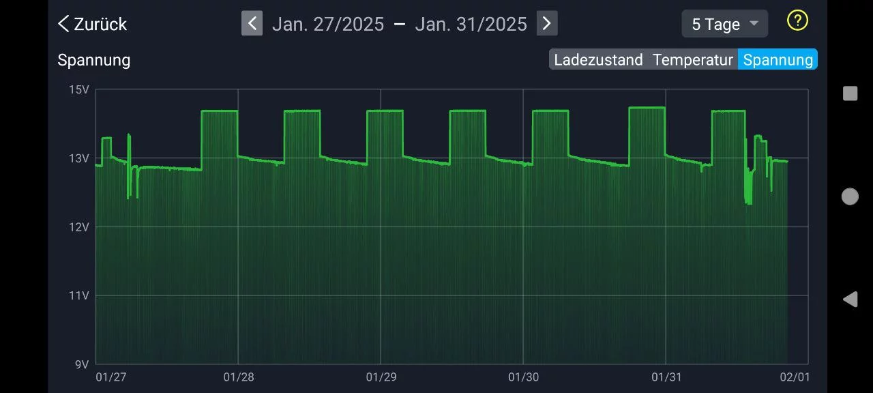This screenshot has height=393, width=873.
Task: Open the yellow help question mark
Action: click(797, 21)
